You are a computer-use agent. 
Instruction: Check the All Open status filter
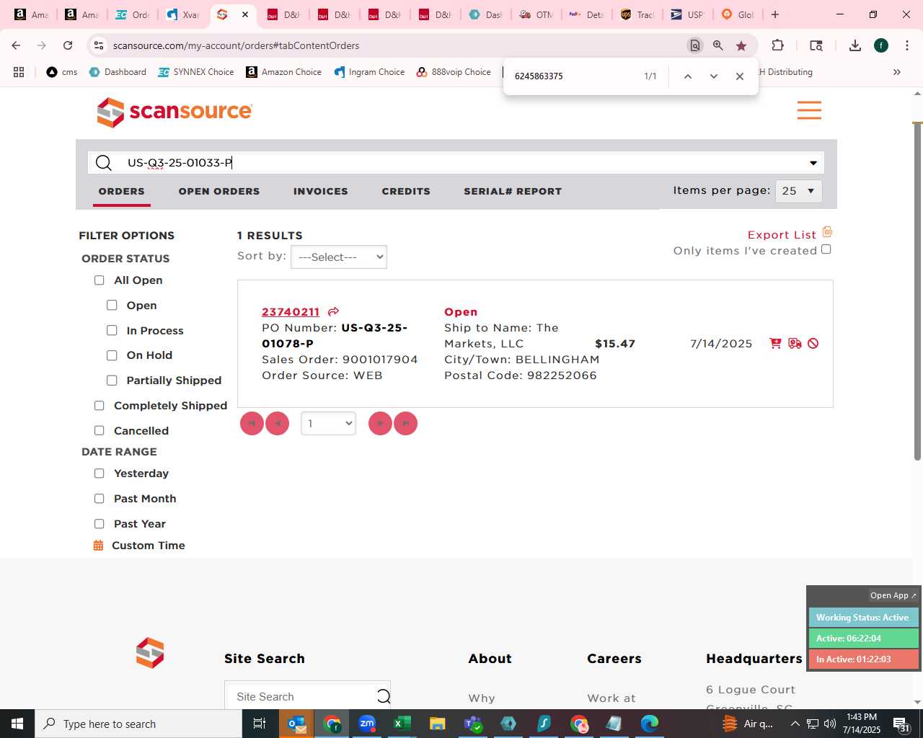pyautogui.click(x=100, y=280)
